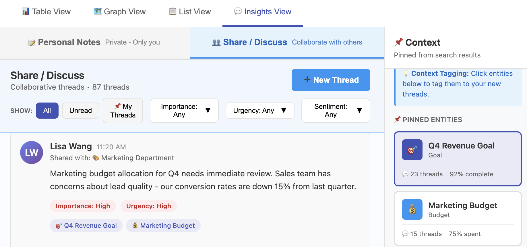Start a New Thread
The width and height of the screenshot is (527, 247).
click(x=331, y=80)
